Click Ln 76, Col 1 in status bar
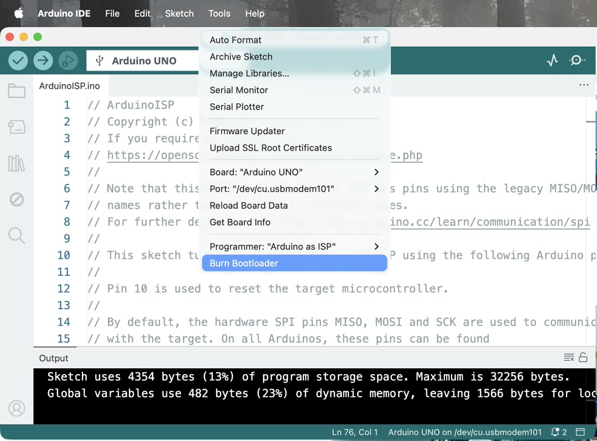Image resolution: width=597 pixels, height=441 pixels. point(355,432)
